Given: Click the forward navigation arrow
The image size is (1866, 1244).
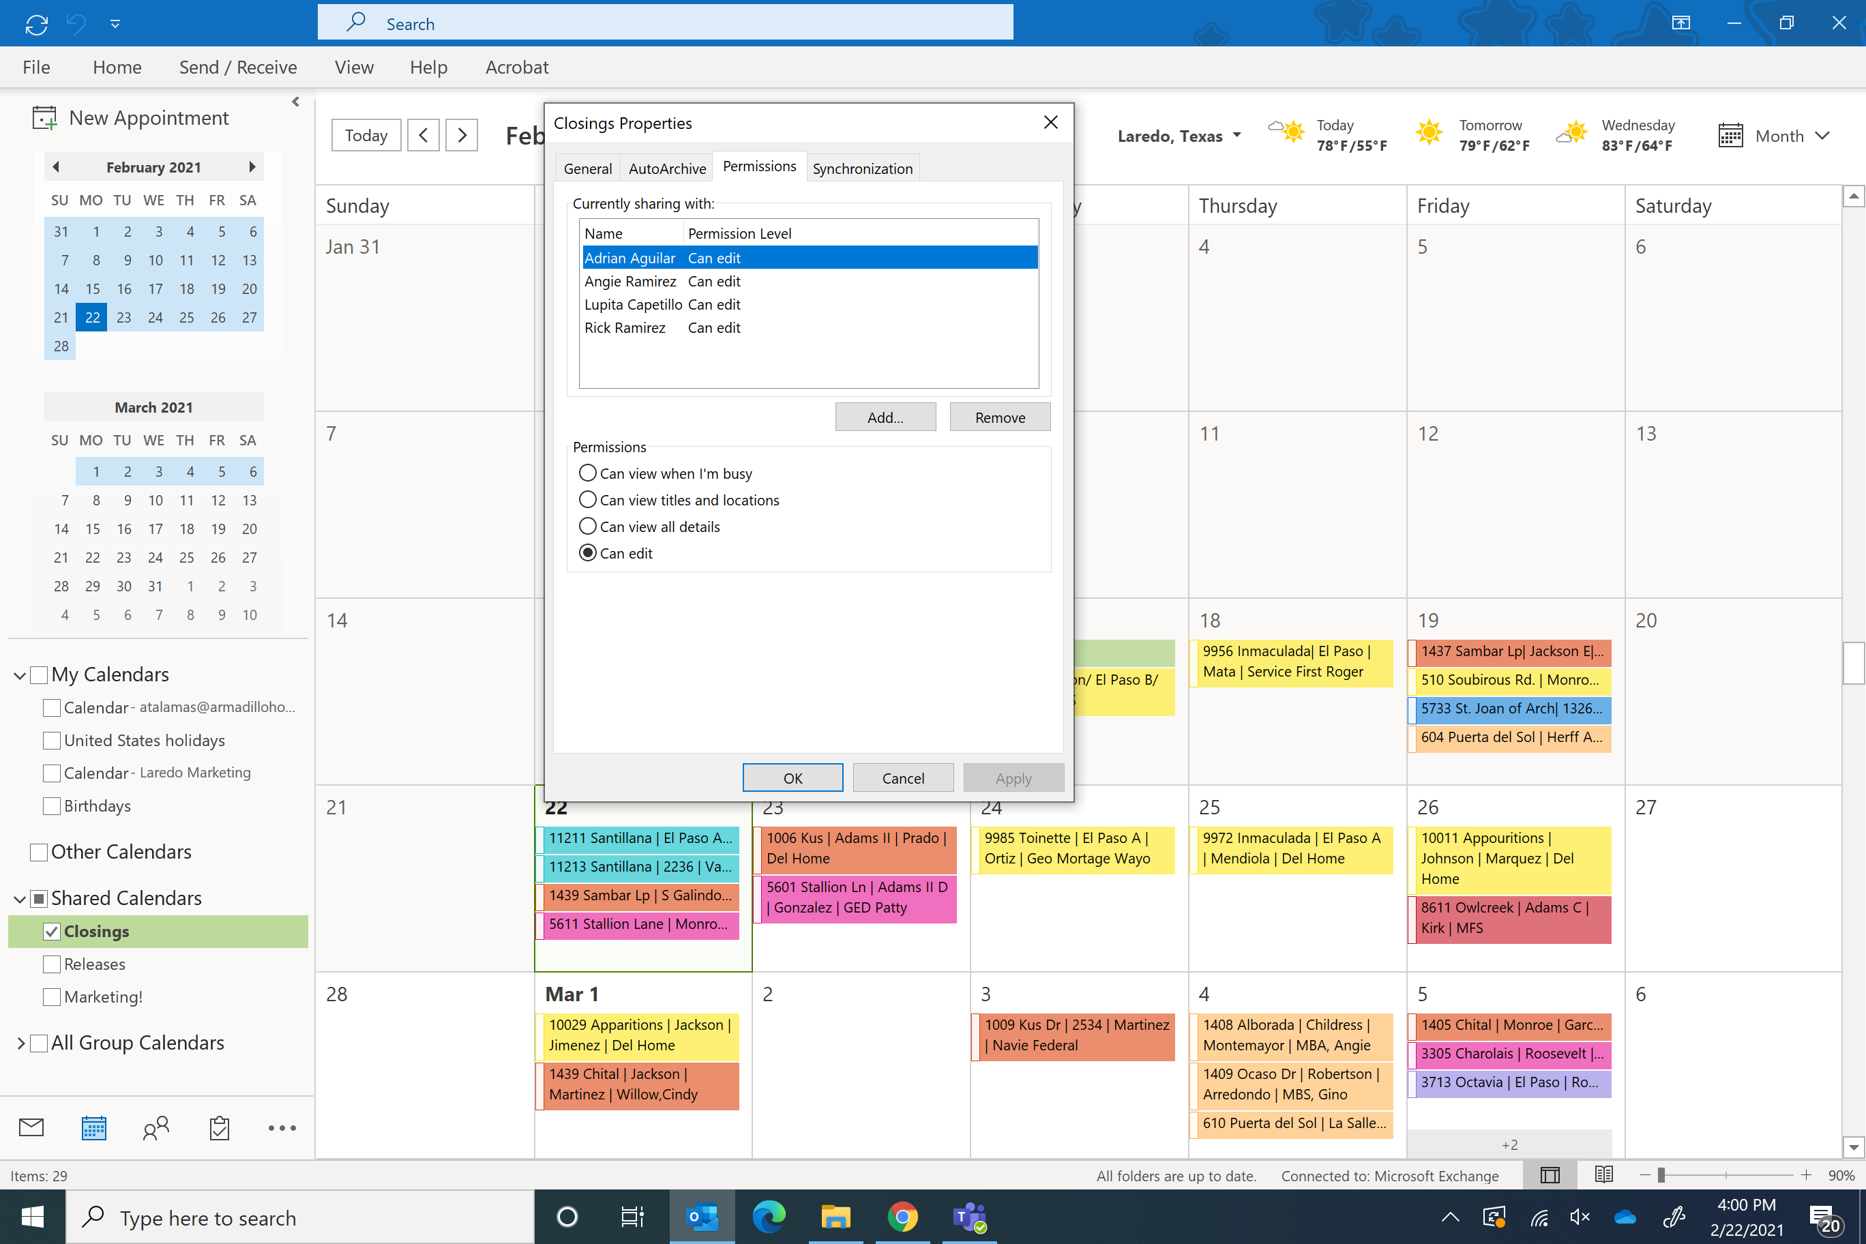Looking at the screenshot, I should [x=462, y=134].
